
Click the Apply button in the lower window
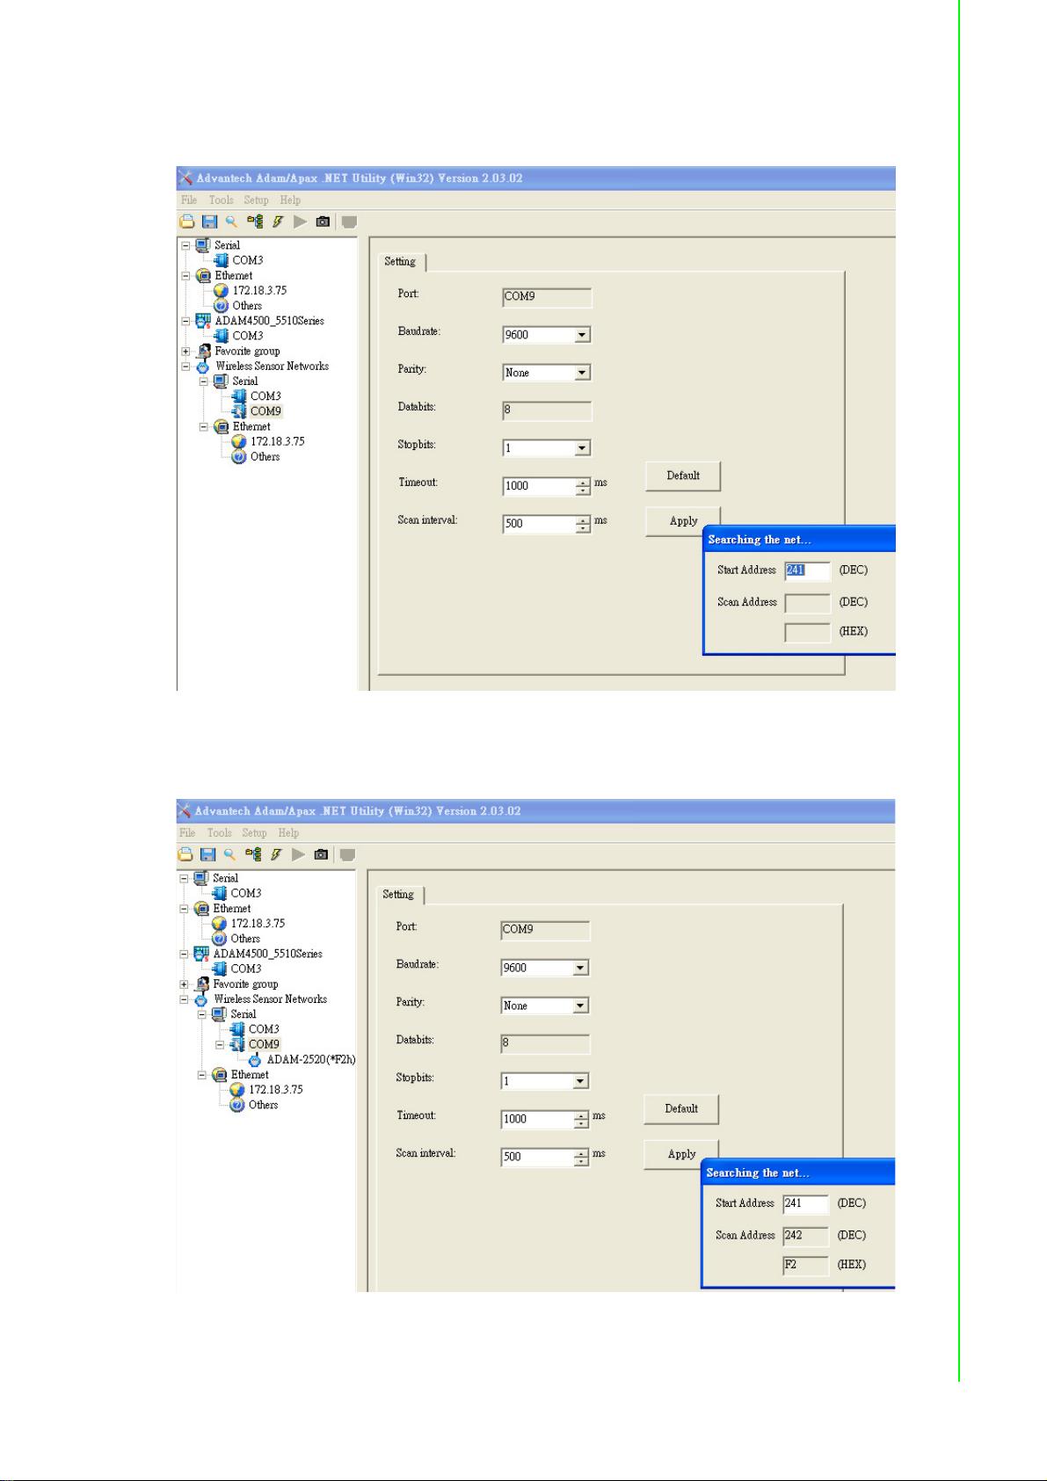coord(681,1154)
